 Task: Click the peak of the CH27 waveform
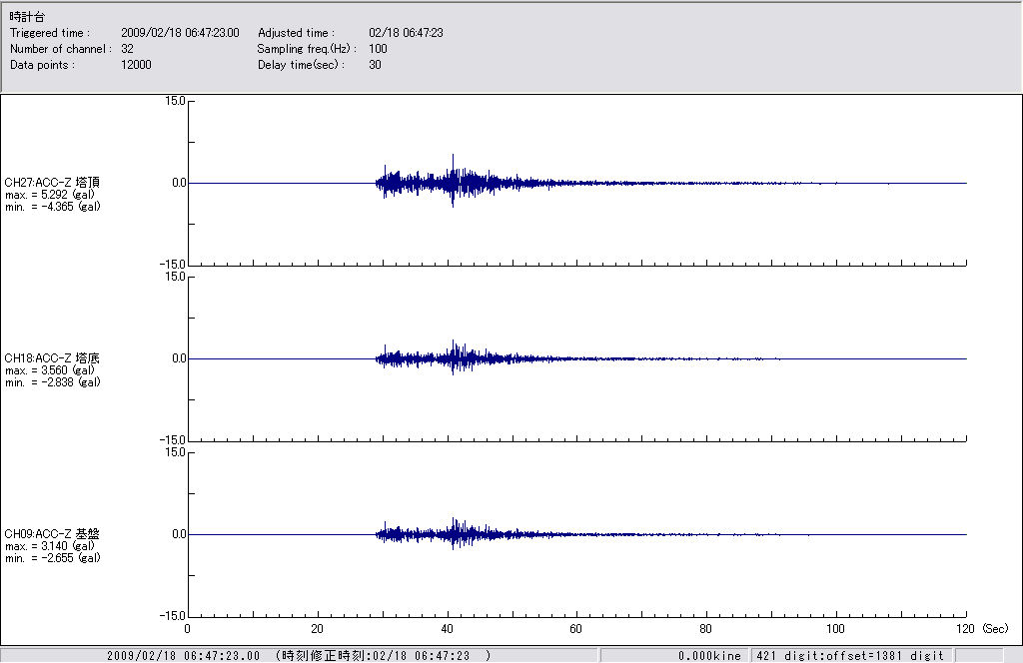(454, 157)
